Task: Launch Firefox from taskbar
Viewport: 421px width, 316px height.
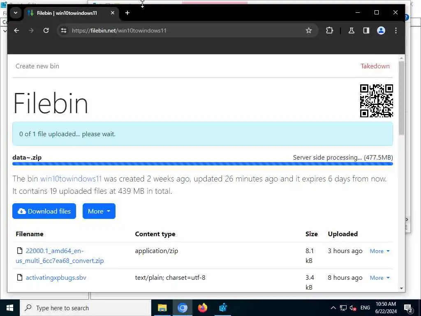Action: tap(203, 308)
